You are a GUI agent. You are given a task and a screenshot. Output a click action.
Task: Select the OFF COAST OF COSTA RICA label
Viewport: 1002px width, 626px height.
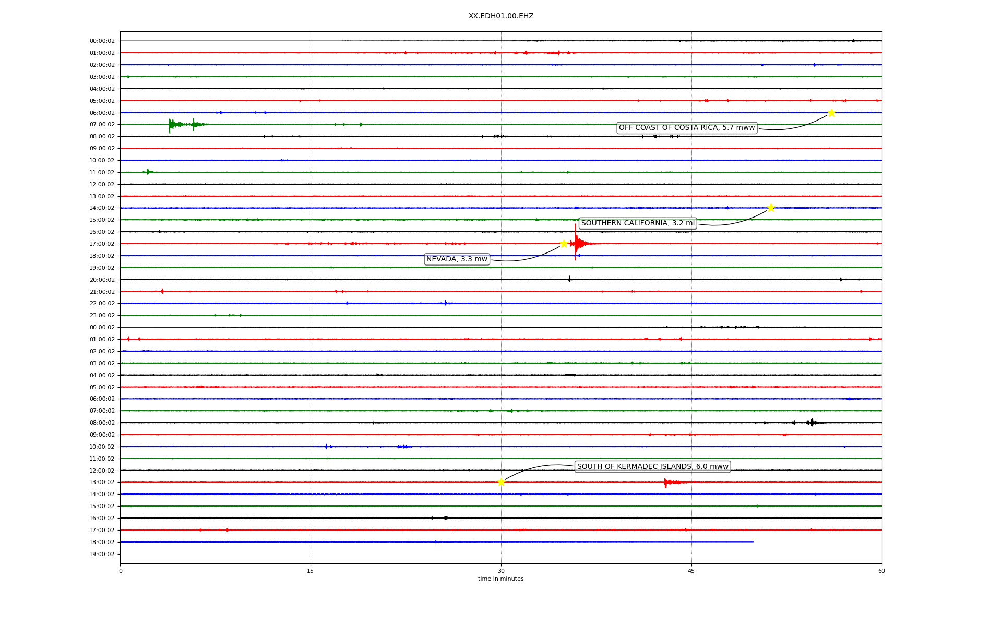(x=686, y=128)
